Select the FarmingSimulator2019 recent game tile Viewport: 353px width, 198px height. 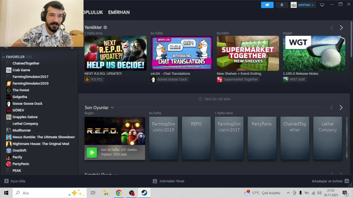[164, 138]
